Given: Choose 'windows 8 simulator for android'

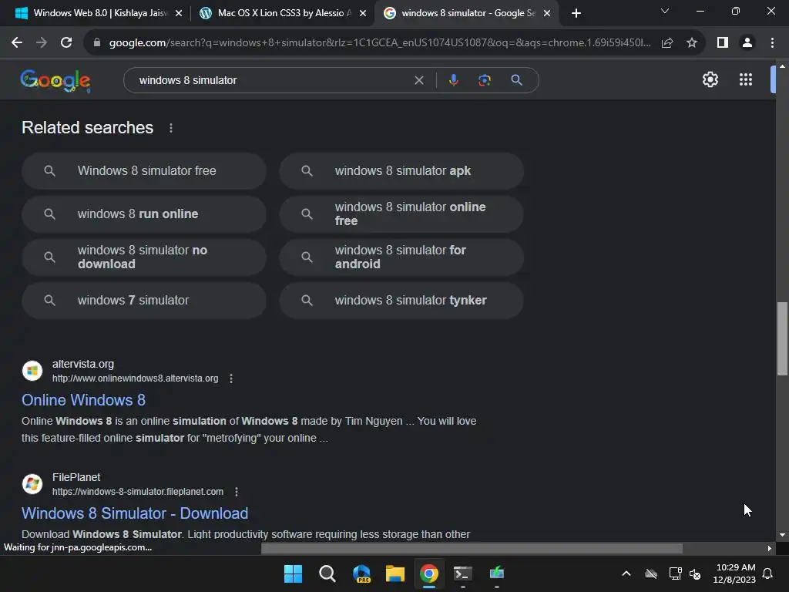Looking at the screenshot, I should pyautogui.click(x=401, y=257).
